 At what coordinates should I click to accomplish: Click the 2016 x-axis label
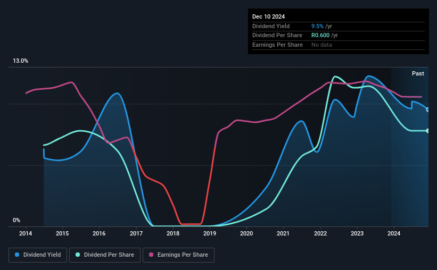99,233
